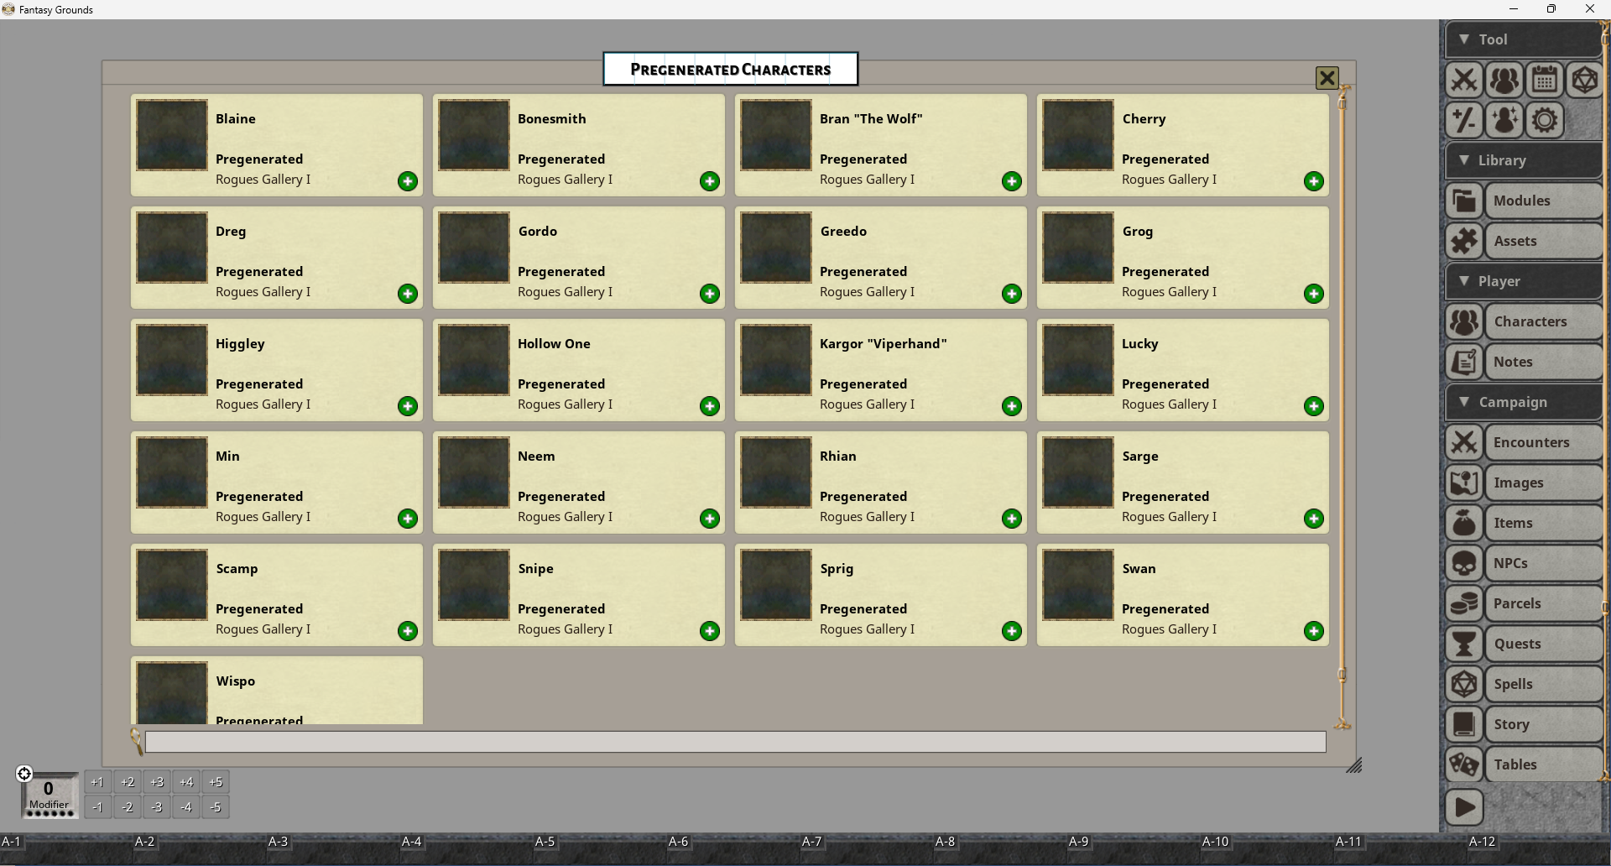This screenshot has width=1611, height=866.
Task: Click the Tables dice icon
Action: [1464, 764]
